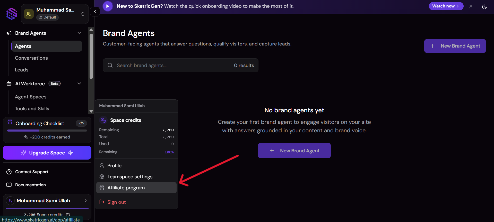Toggle dark mode moon icon
The height and width of the screenshot is (222, 494).
click(x=484, y=7)
